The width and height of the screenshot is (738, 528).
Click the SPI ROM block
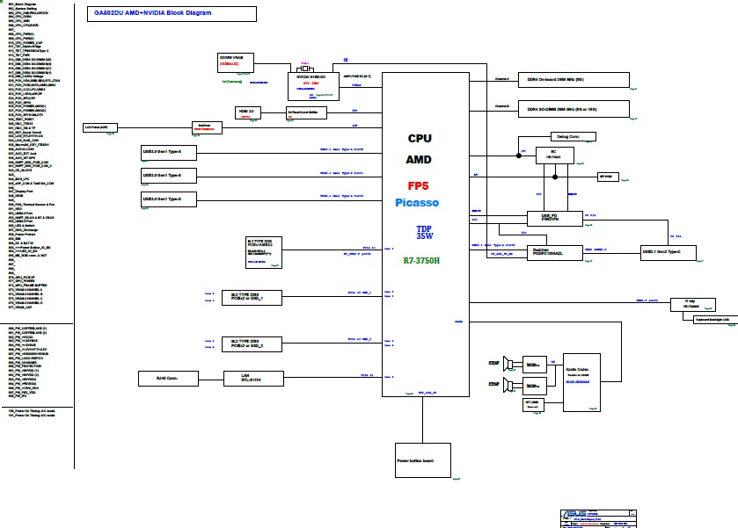click(608, 177)
